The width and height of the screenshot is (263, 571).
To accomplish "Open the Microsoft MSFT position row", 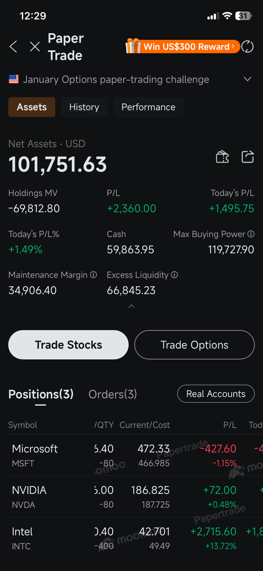I will (35, 455).
